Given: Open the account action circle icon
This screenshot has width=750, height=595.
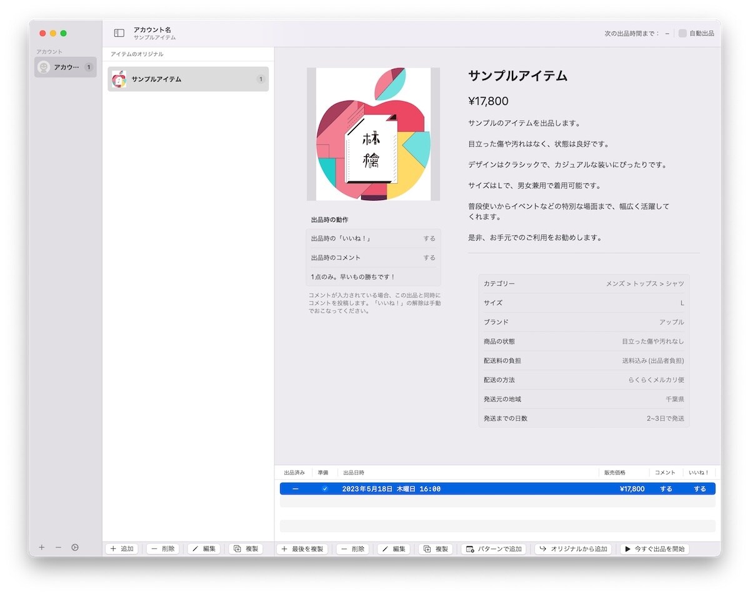Looking at the screenshot, I should tap(75, 547).
